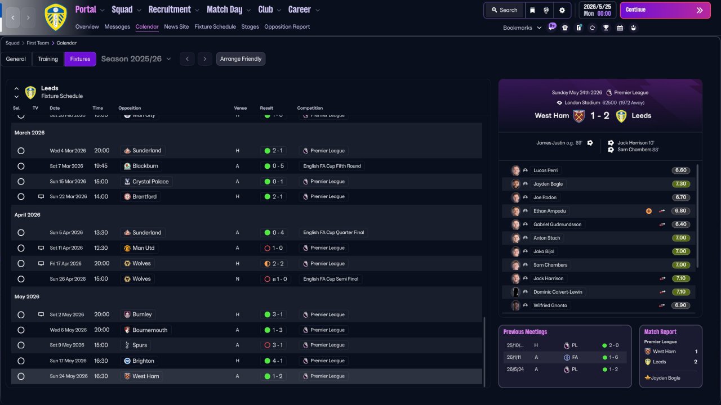Select the radio button for Burnley fixture
This screenshot has height=405, width=721.
click(21, 315)
